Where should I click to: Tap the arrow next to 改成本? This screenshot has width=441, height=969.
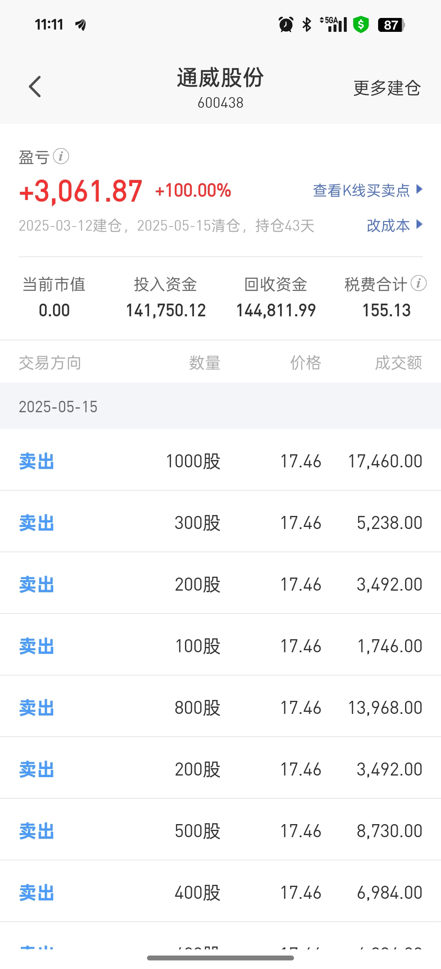point(419,224)
